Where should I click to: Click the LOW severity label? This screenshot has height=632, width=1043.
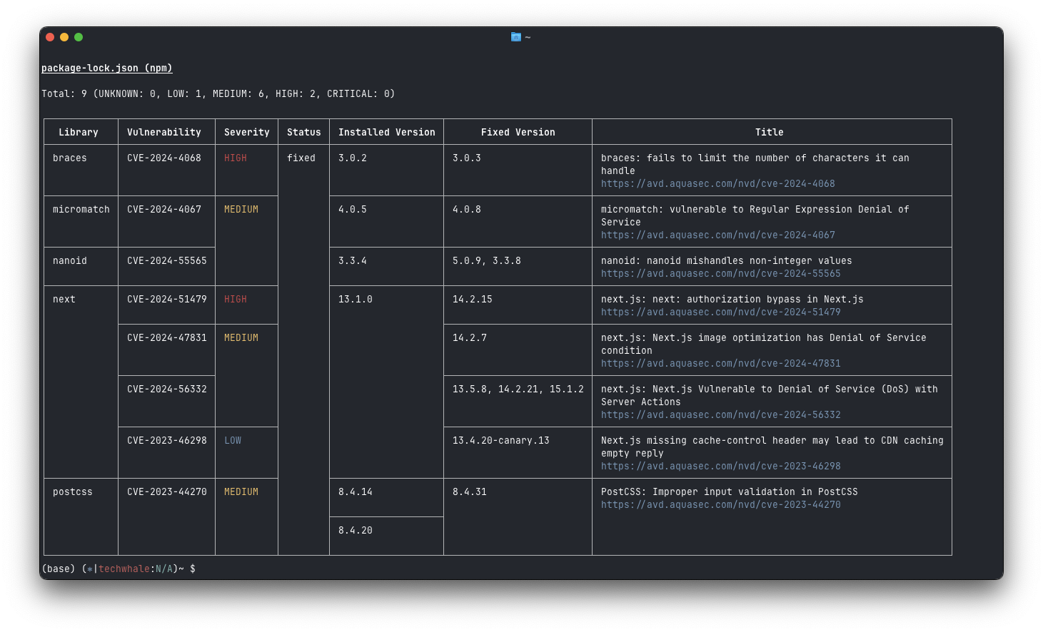pos(233,441)
